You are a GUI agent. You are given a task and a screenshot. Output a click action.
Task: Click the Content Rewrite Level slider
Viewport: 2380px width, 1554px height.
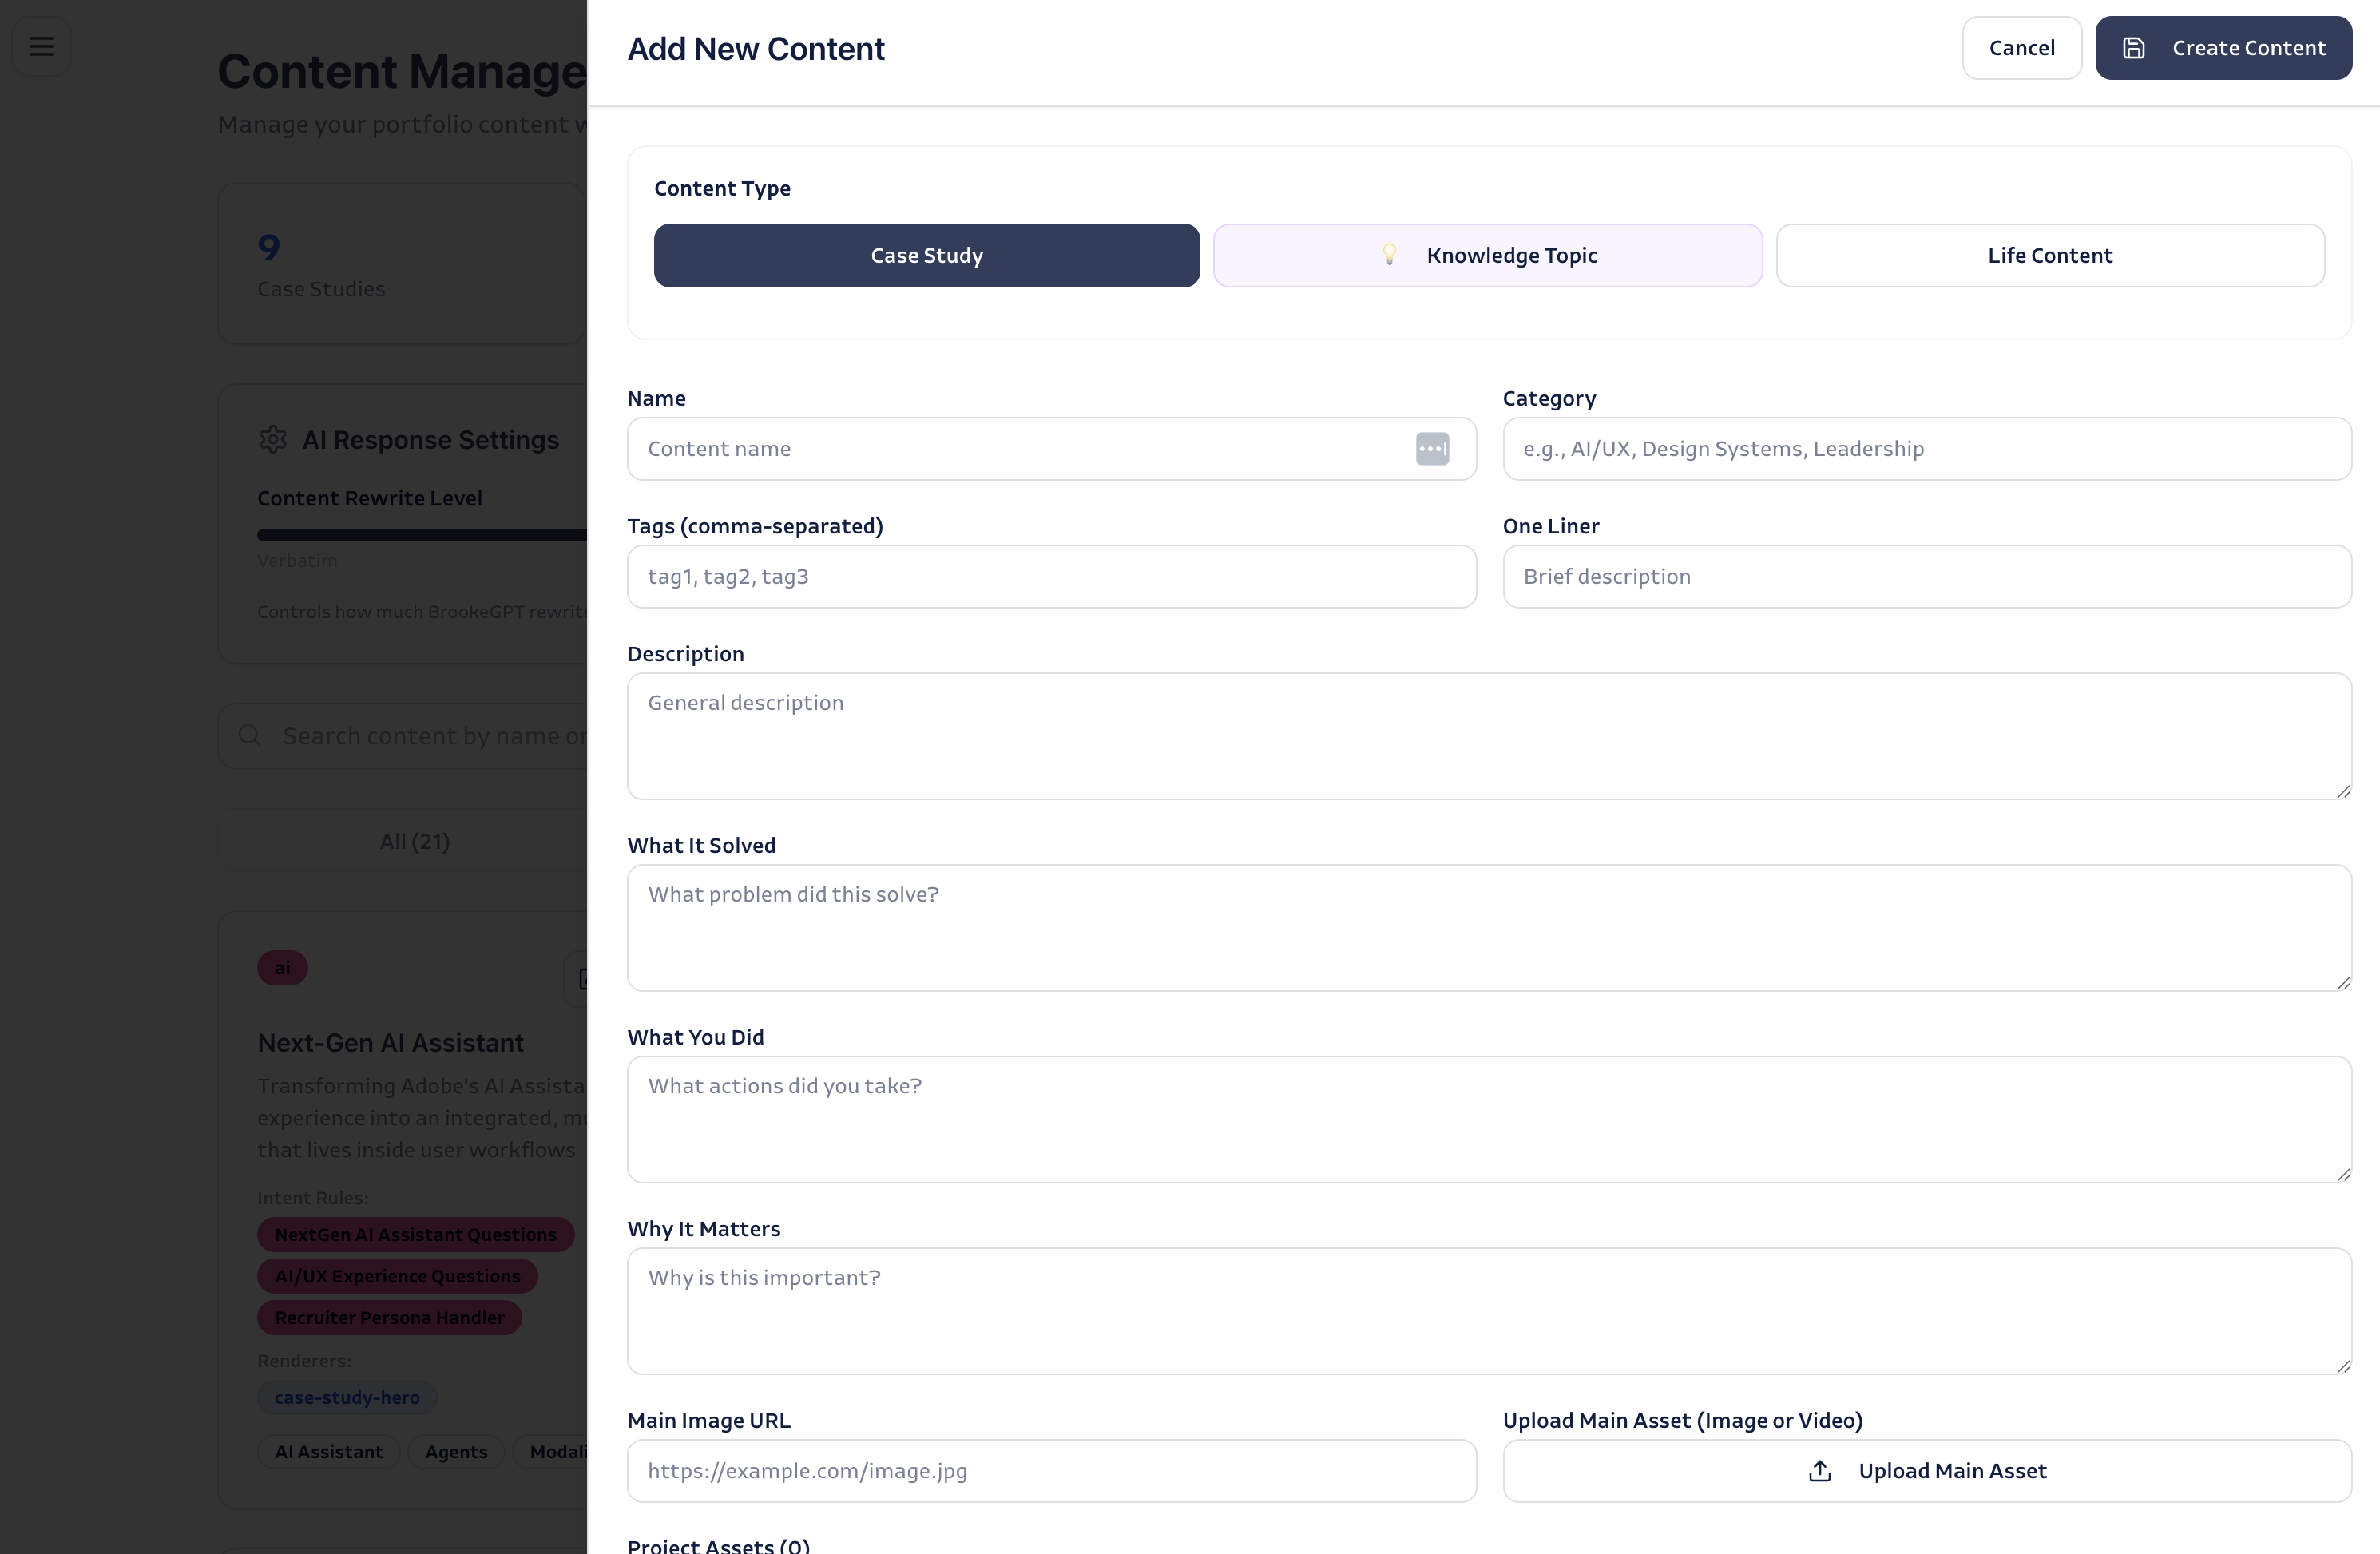click(x=422, y=535)
